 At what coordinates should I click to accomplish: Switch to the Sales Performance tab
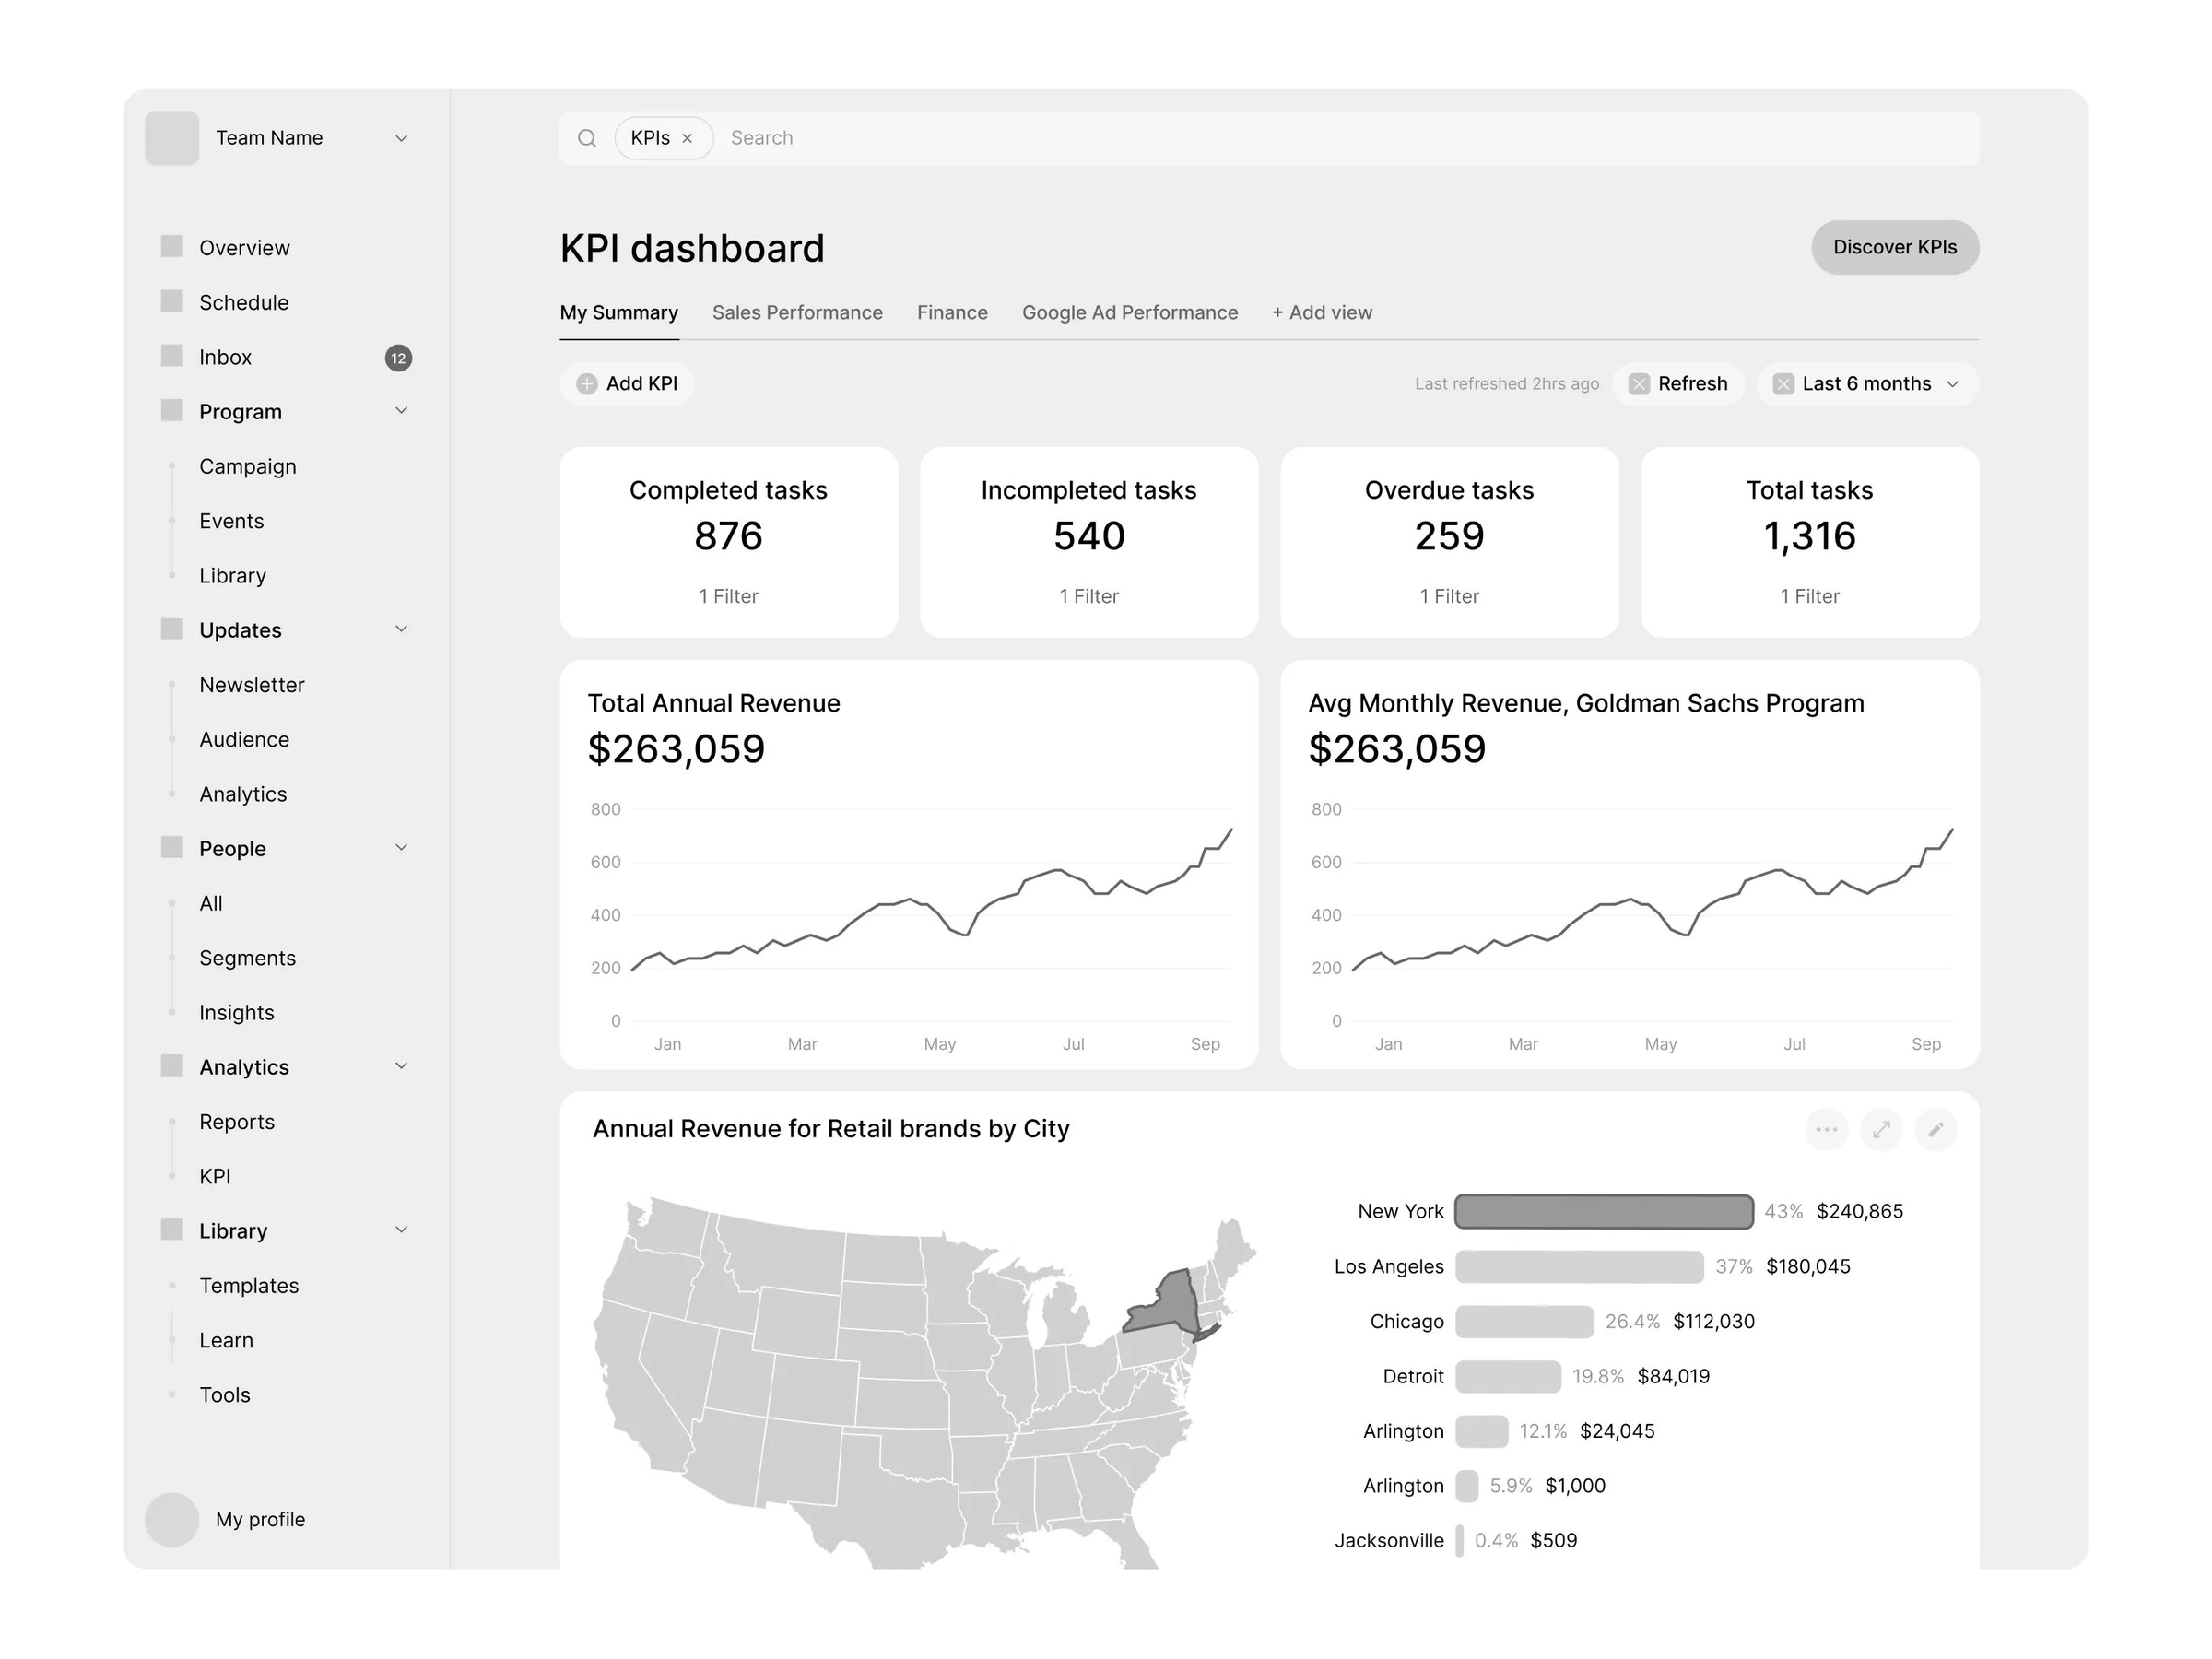797,312
